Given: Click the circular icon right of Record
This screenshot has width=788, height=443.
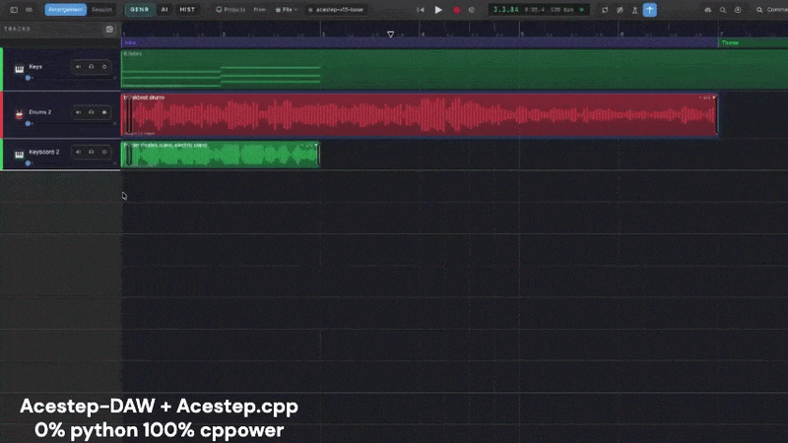Looking at the screenshot, I should tap(472, 10).
